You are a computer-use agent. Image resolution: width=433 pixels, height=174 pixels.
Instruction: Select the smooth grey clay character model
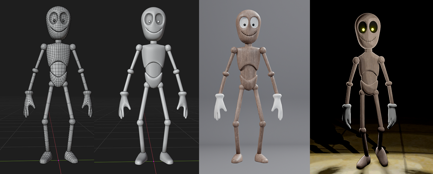tap(153, 86)
